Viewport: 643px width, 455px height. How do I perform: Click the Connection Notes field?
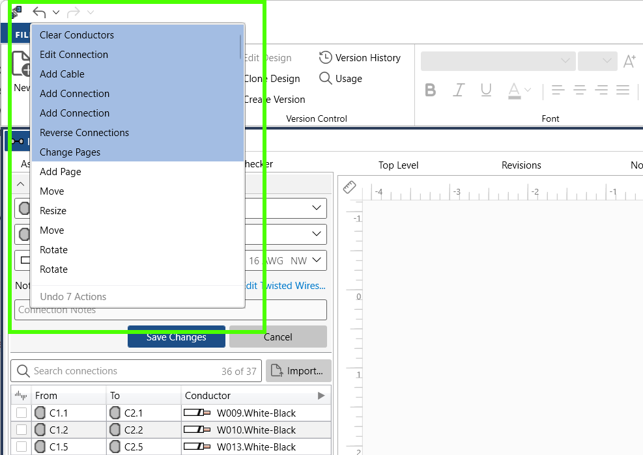coord(171,310)
